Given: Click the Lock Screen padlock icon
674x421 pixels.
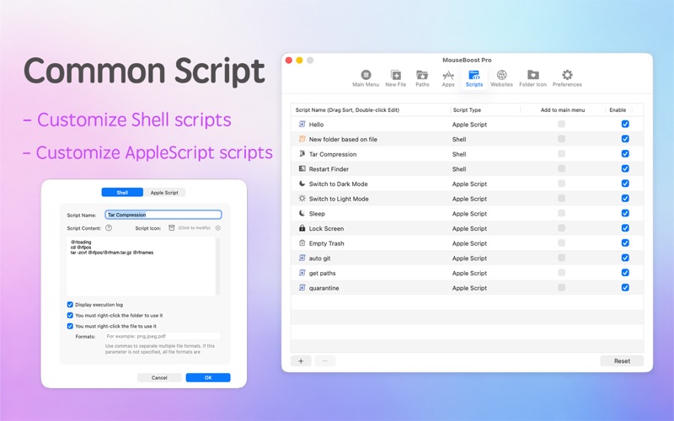Looking at the screenshot, I should pyautogui.click(x=302, y=228).
